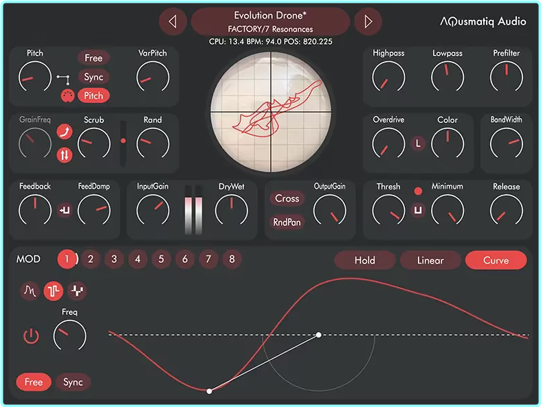Click the Feedback routing arrow icon
The width and height of the screenshot is (541, 407).
point(65,209)
